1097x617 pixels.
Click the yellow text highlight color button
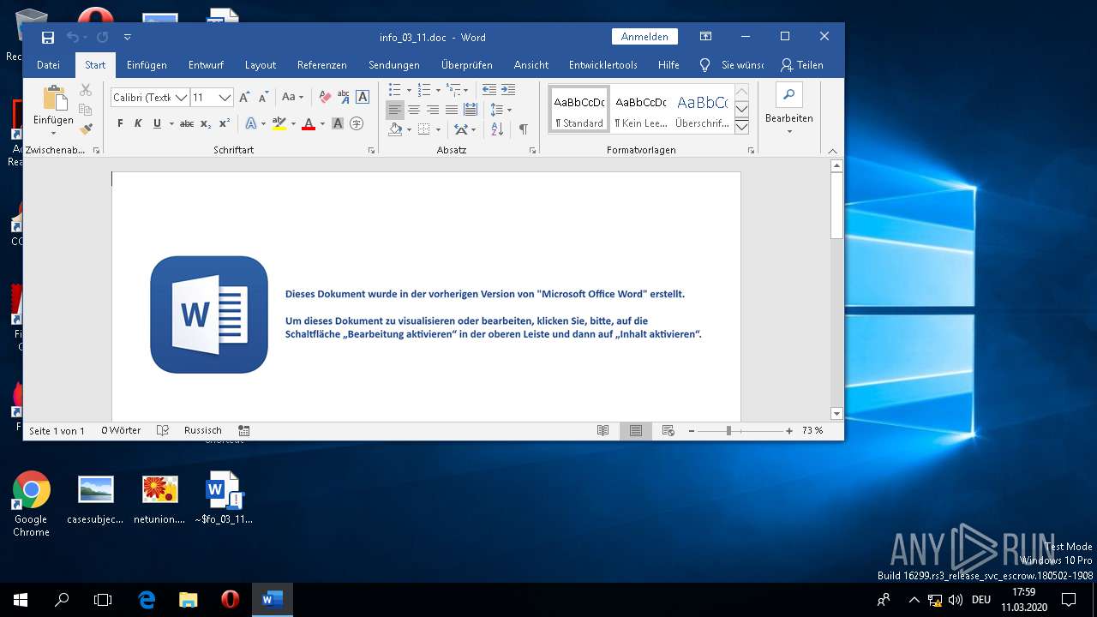tap(279, 124)
